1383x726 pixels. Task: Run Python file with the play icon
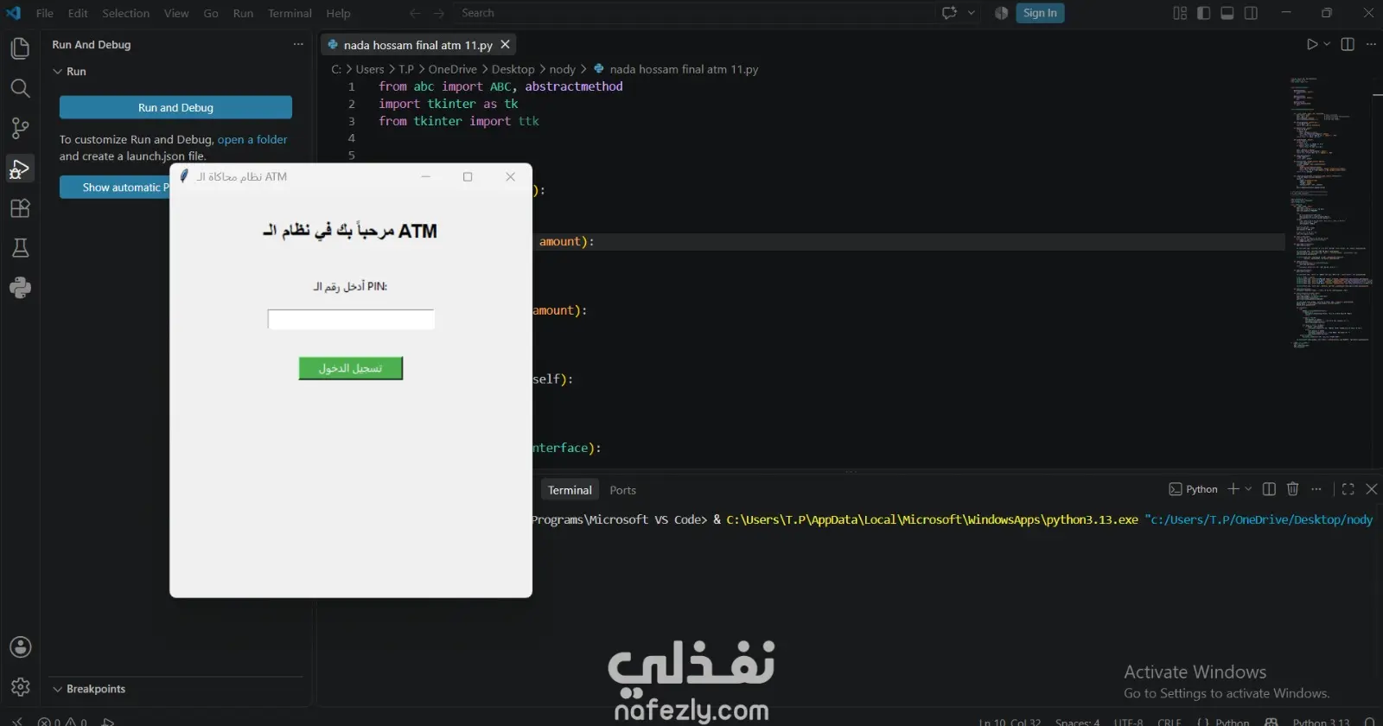1312,44
